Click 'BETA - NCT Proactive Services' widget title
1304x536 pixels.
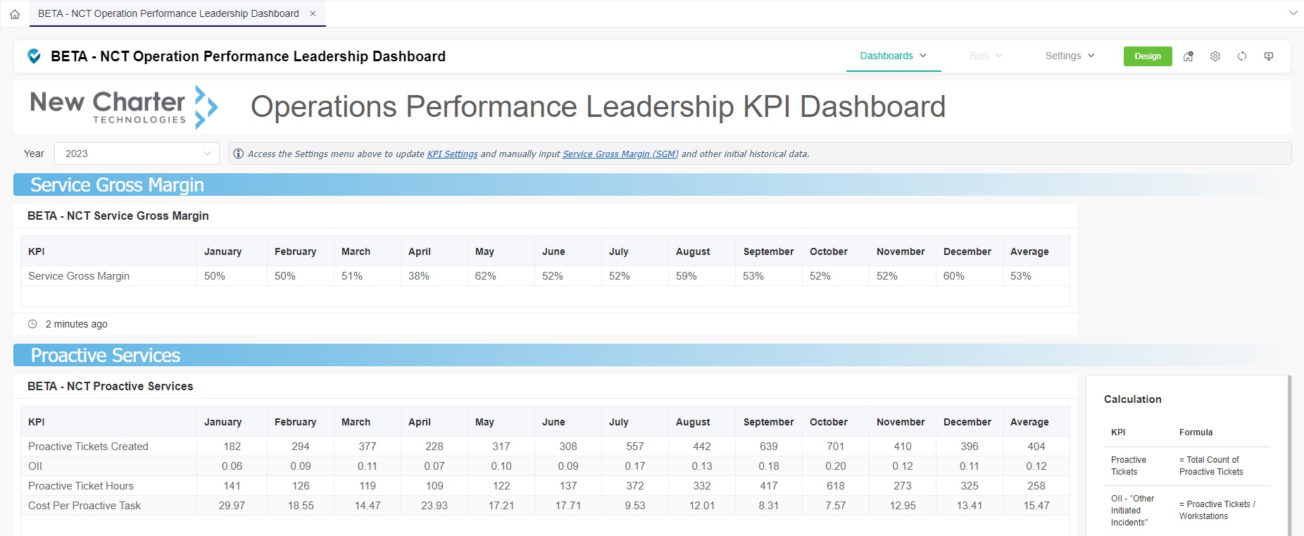click(x=111, y=386)
